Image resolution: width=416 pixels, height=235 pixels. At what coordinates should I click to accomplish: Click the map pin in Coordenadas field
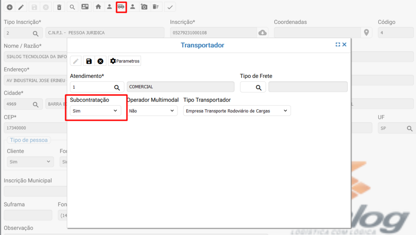click(366, 33)
